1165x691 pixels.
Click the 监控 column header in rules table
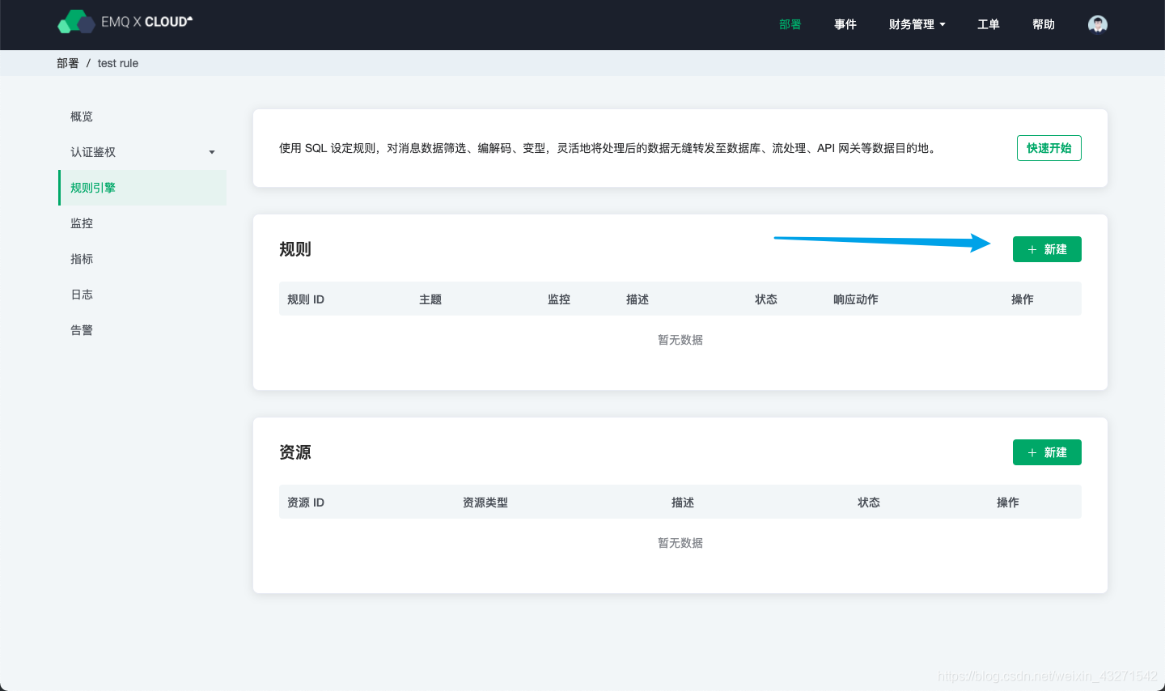click(559, 299)
